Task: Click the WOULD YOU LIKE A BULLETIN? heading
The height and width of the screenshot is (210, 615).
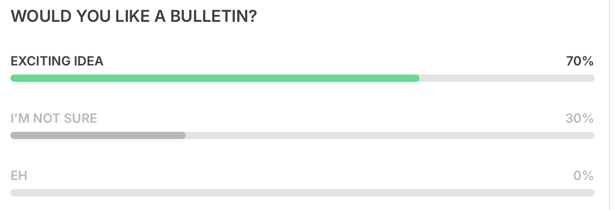Action: 134,17
